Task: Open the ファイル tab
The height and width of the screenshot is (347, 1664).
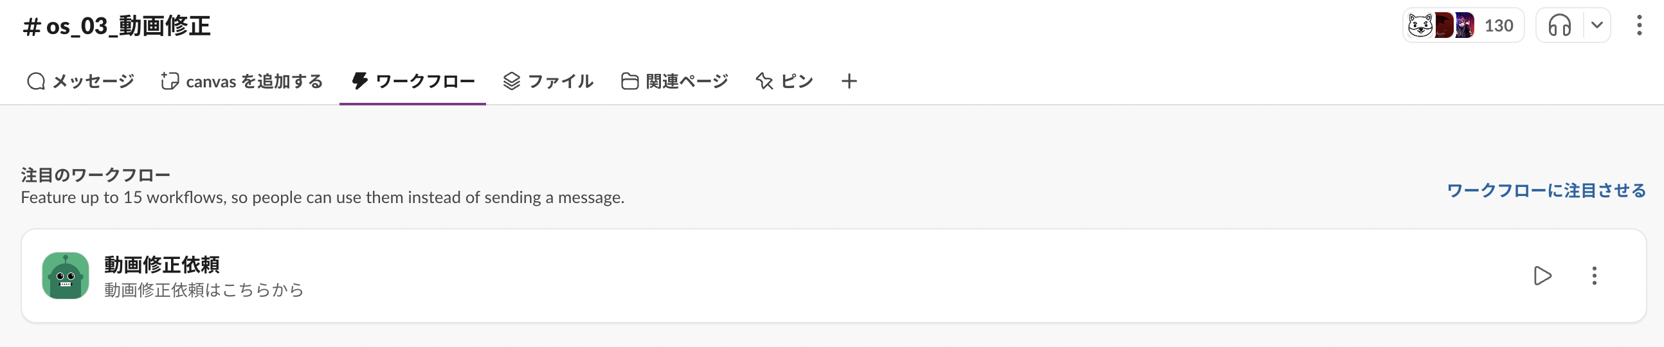Action: click(x=548, y=82)
